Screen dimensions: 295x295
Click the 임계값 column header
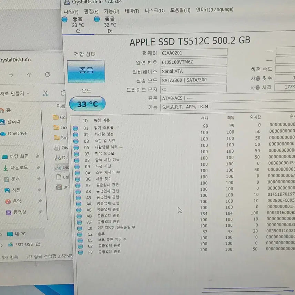(255, 117)
